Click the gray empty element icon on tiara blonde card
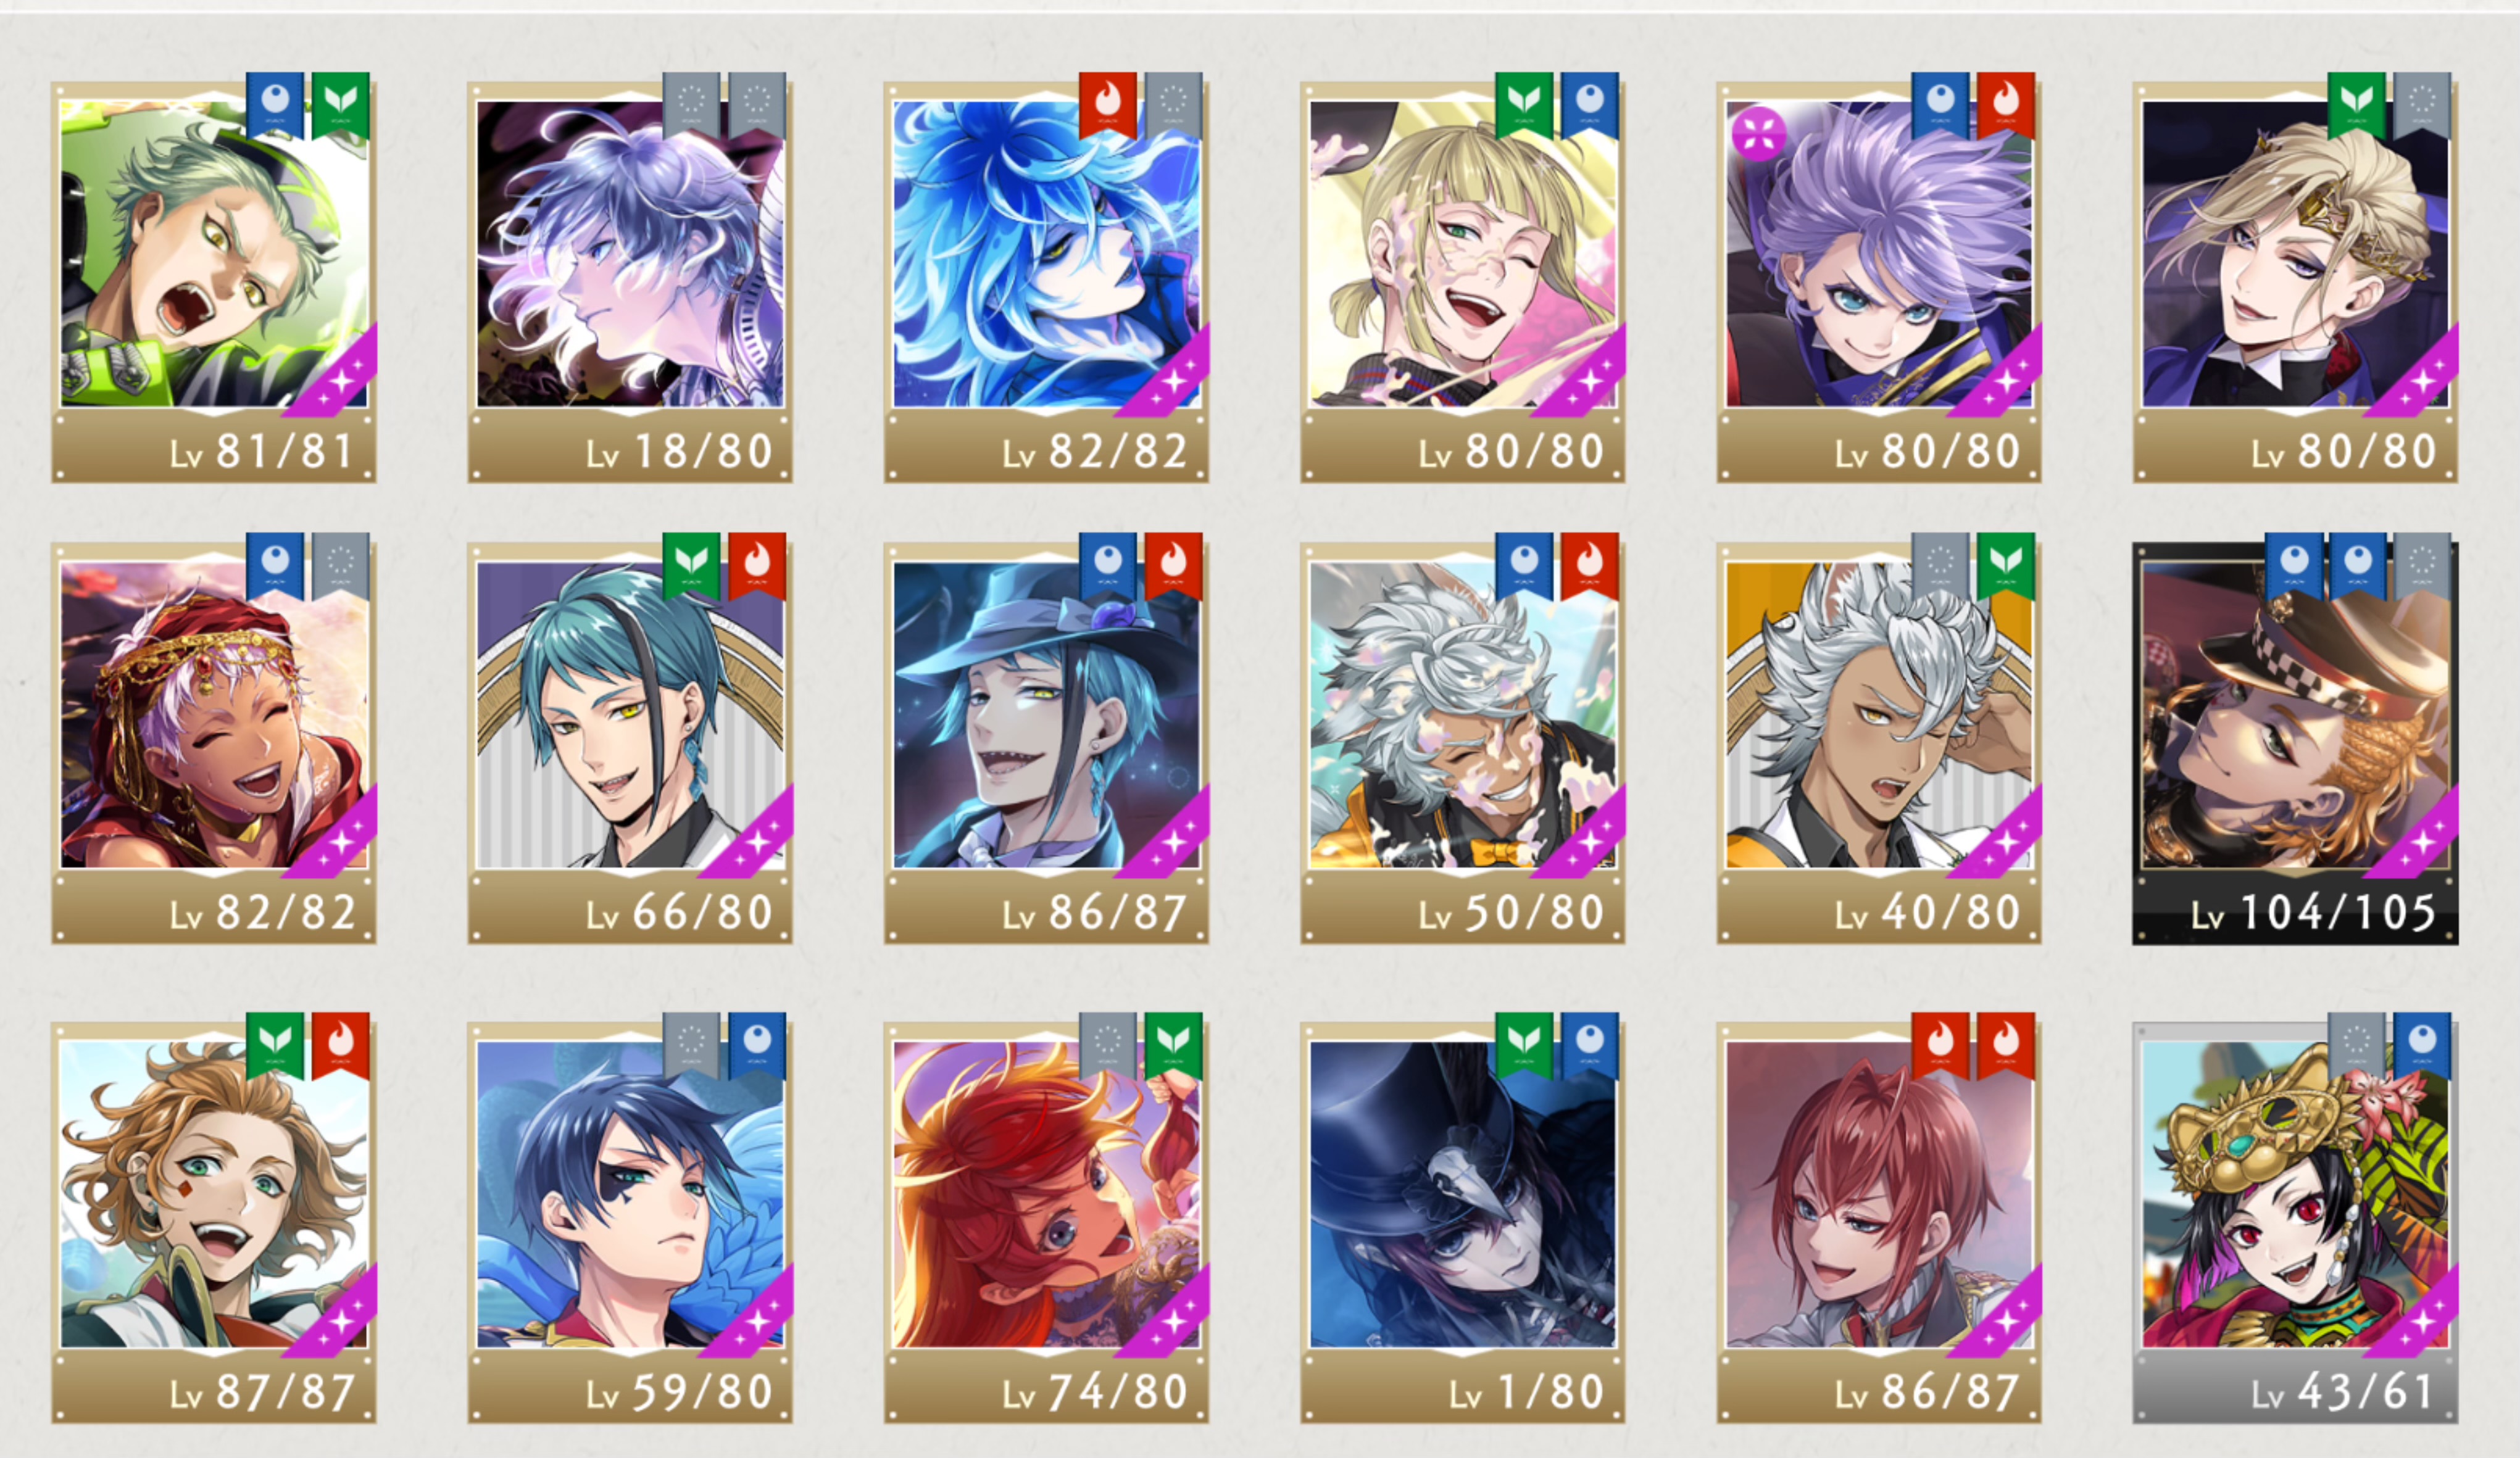Viewport: 2520px width, 1458px height. pos(2422,103)
